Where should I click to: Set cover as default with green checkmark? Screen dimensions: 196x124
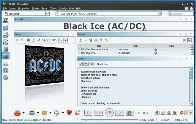[39, 40]
